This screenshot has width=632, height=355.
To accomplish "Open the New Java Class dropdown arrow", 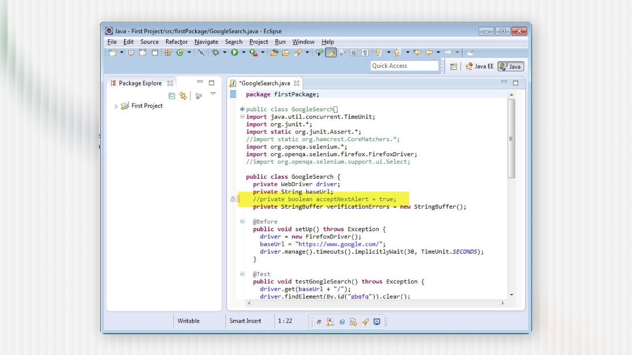I will click(189, 52).
